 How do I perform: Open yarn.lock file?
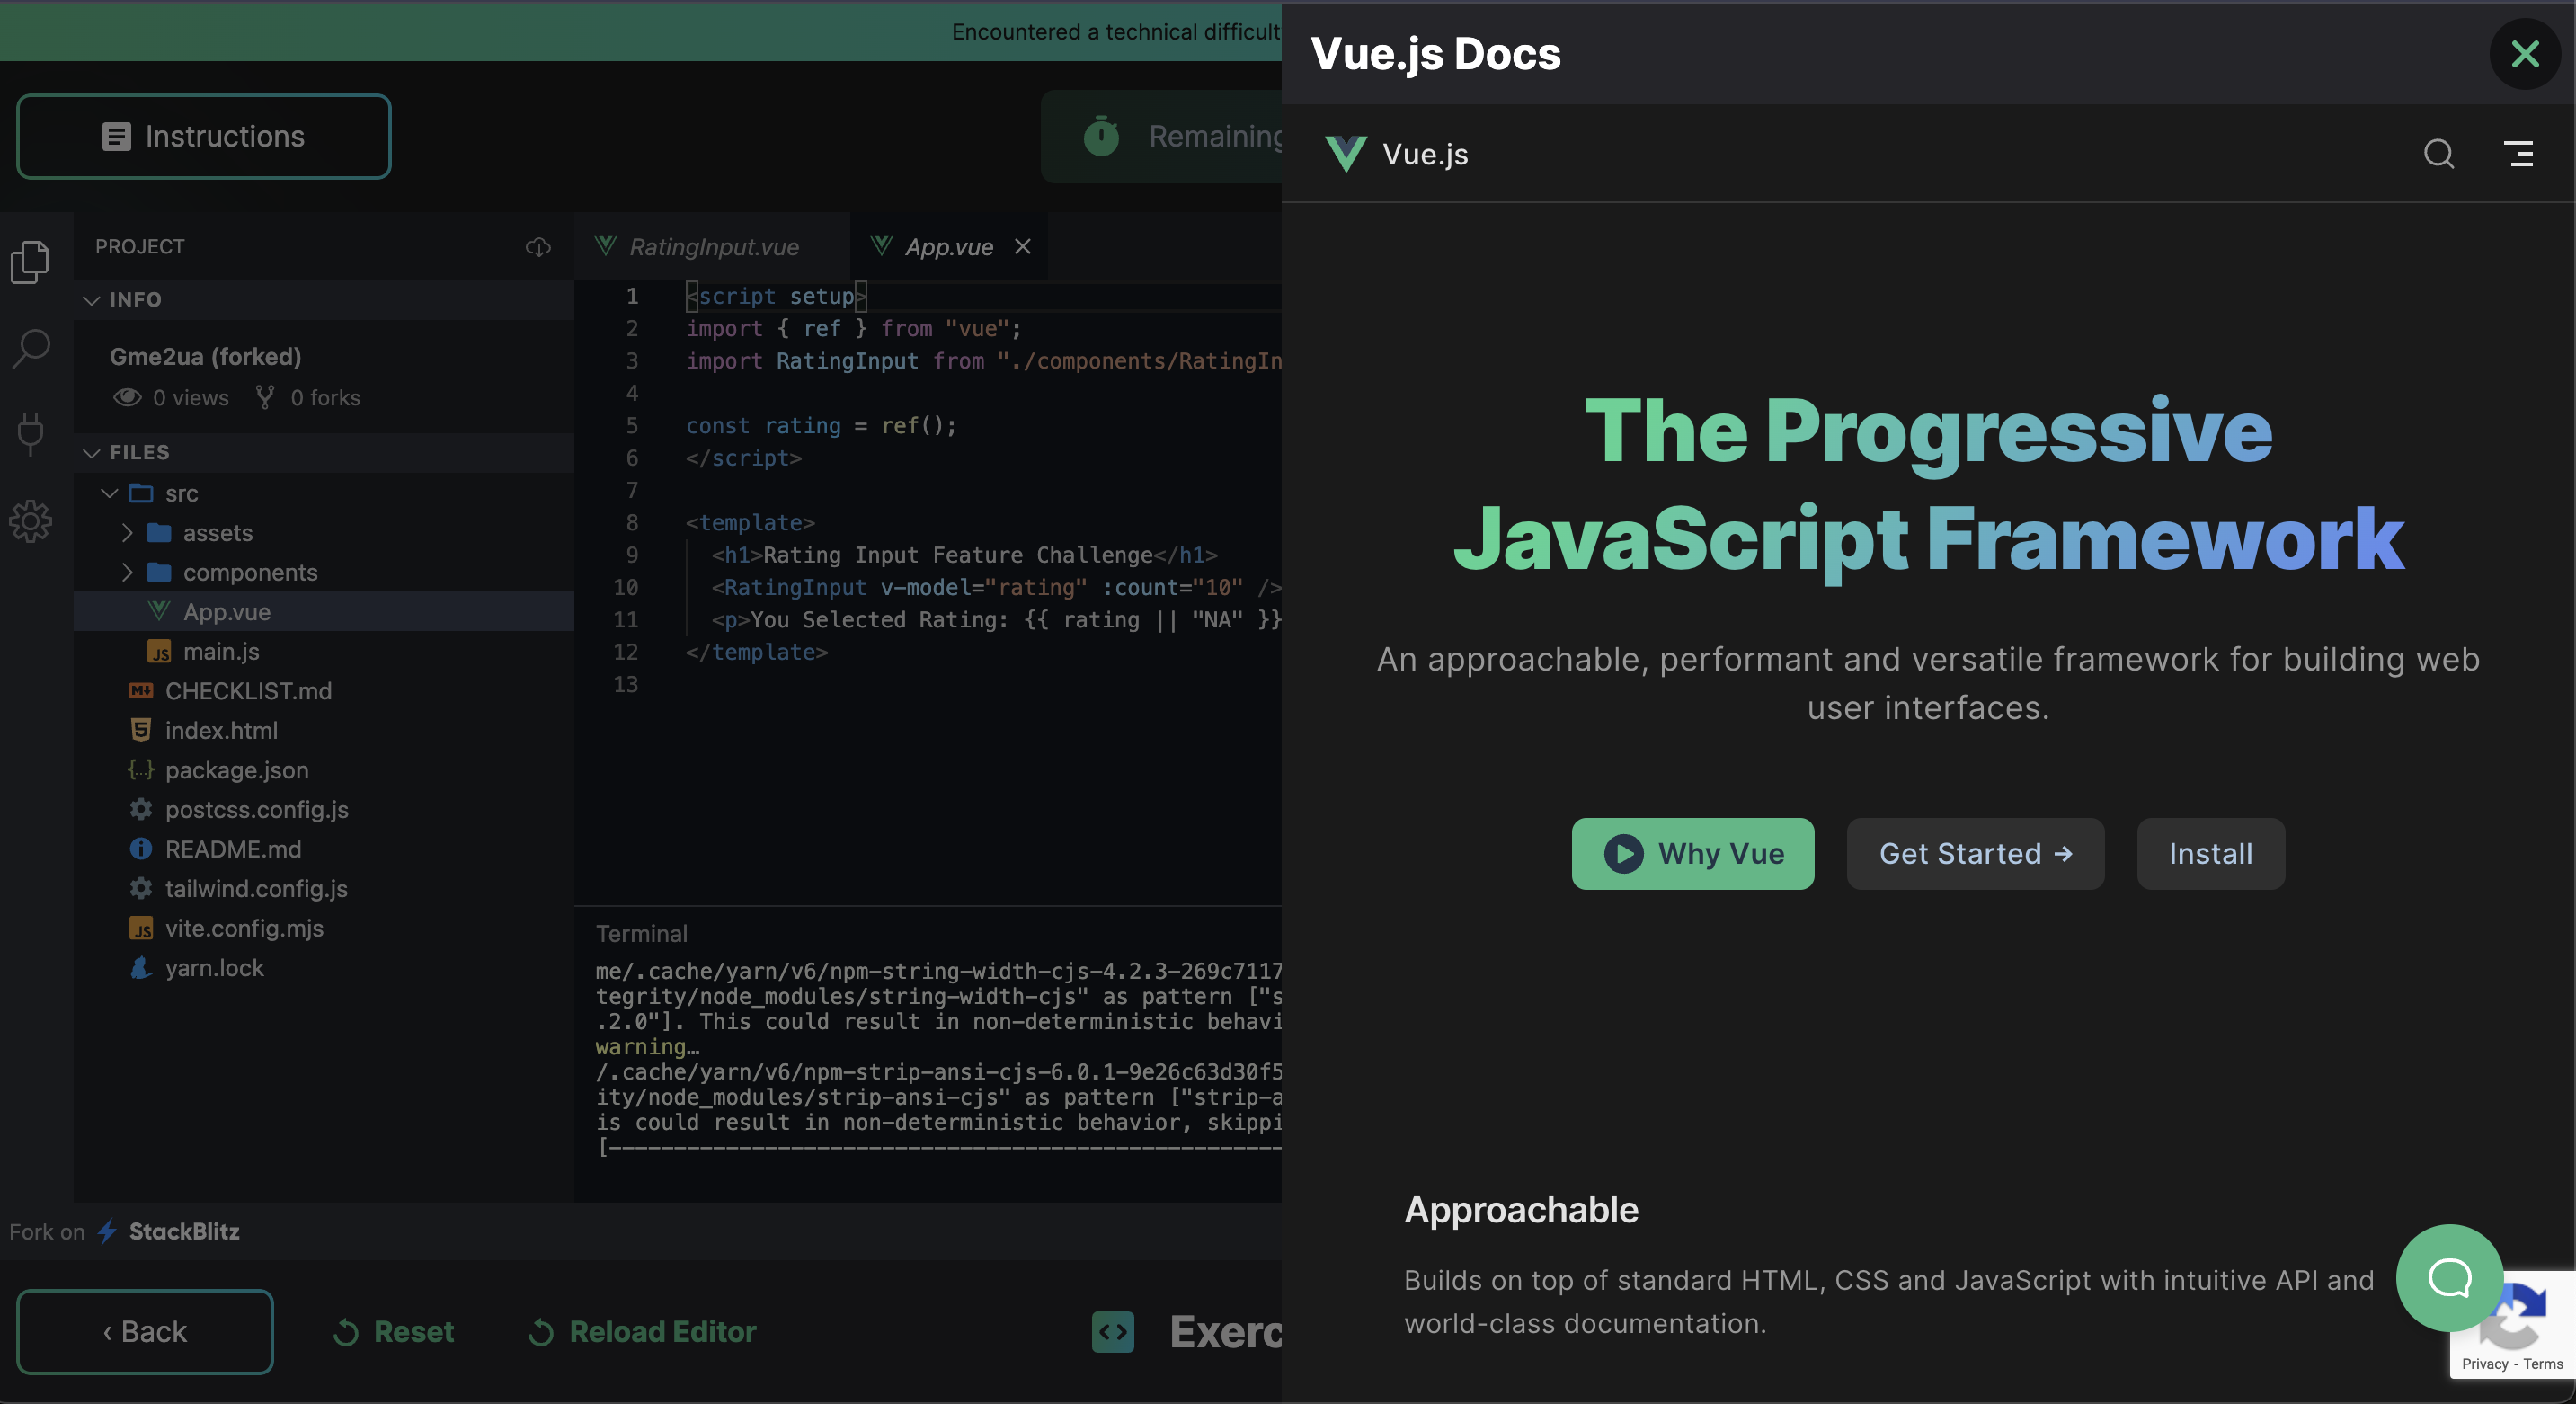pos(324,967)
